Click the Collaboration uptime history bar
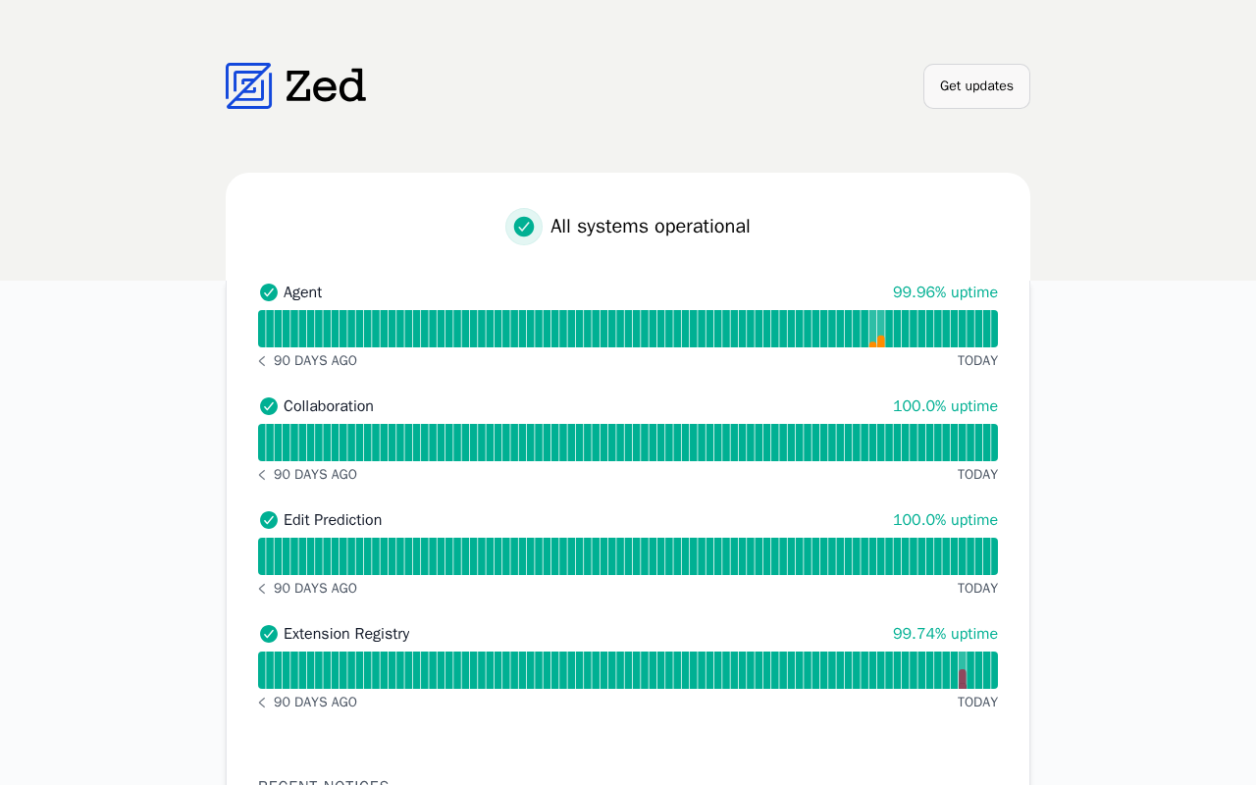Screen dimensions: 1256x785 point(628,443)
